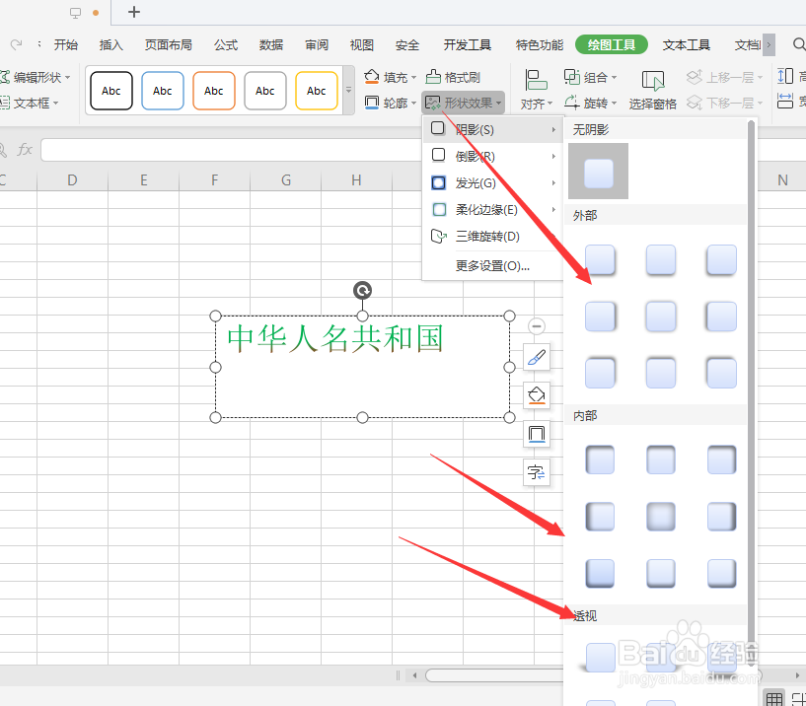
Task: Select column G header
Action: coord(286,180)
